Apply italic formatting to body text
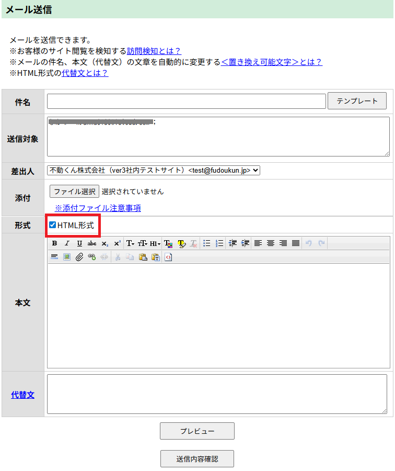This screenshot has height=471, width=395. click(x=67, y=243)
